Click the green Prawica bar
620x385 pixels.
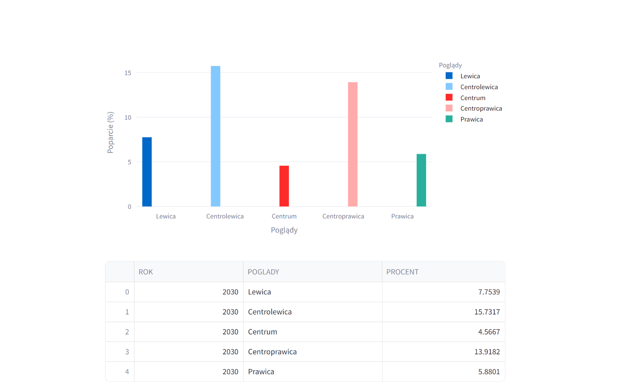[422, 180]
